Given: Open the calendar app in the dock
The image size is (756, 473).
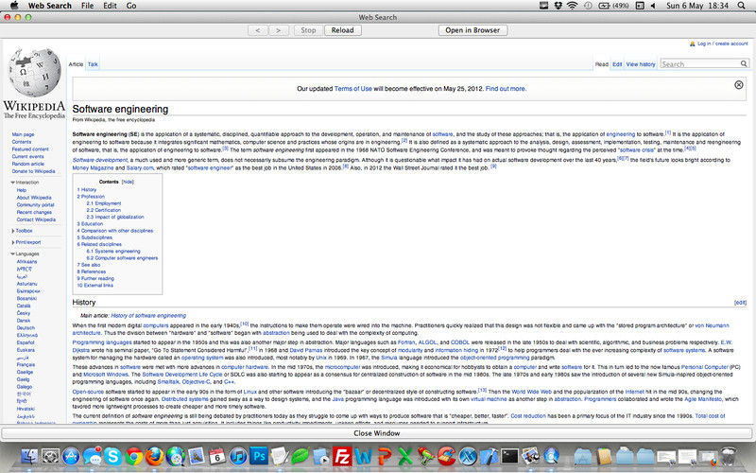Looking at the screenshot, I should click(217, 456).
